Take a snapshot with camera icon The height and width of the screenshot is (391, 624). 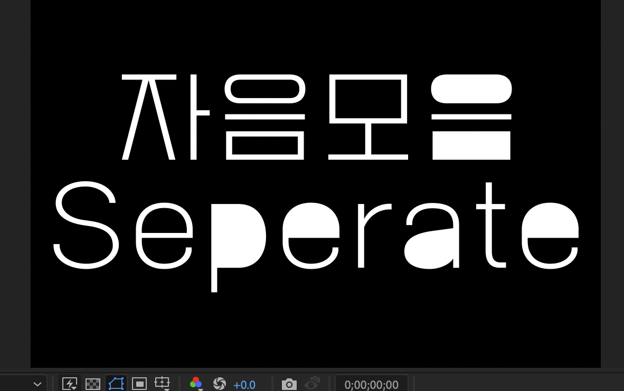click(x=289, y=384)
